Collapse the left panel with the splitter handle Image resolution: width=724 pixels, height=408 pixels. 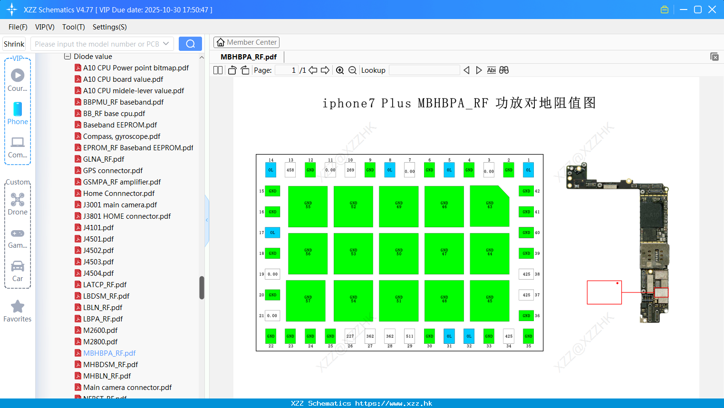coord(207,220)
